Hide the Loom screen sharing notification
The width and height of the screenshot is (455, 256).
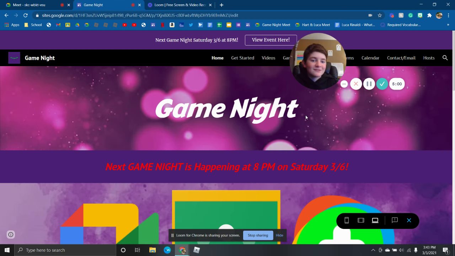coord(279,235)
